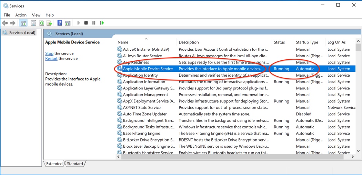Screen dimensions: 362x175
Task: Open the Action menu
Action: click(x=21, y=15)
